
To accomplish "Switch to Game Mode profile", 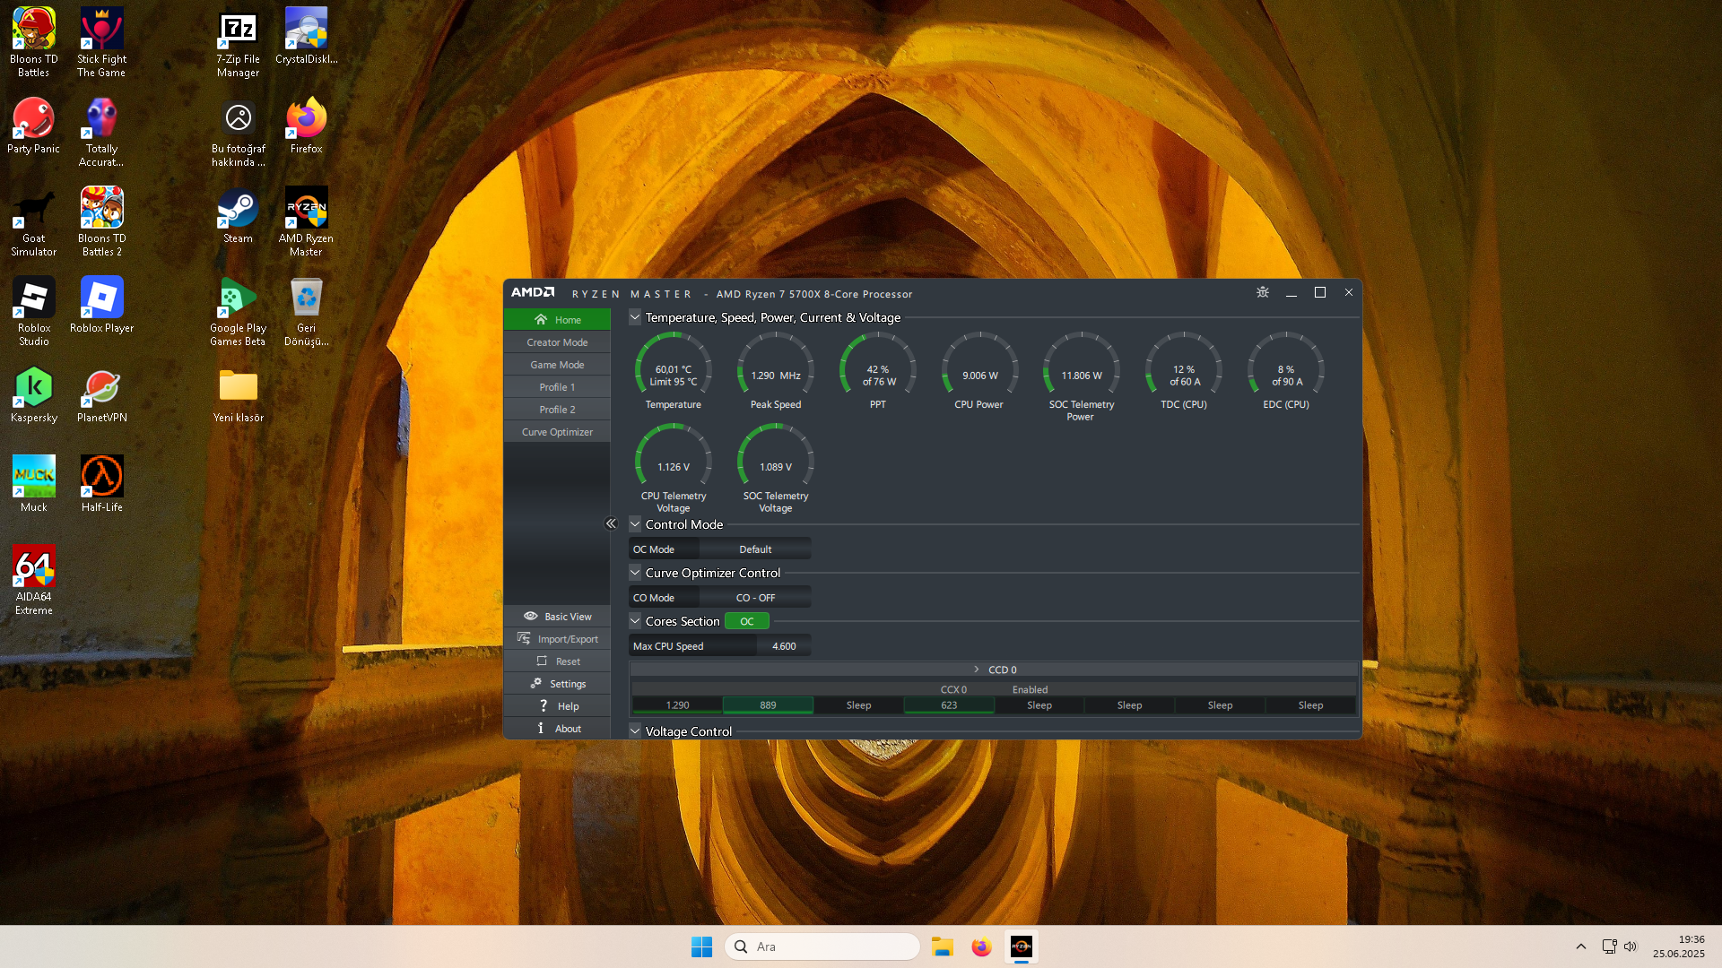I will coord(557,365).
